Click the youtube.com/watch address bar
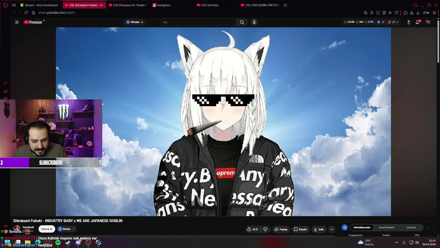 [56, 13]
